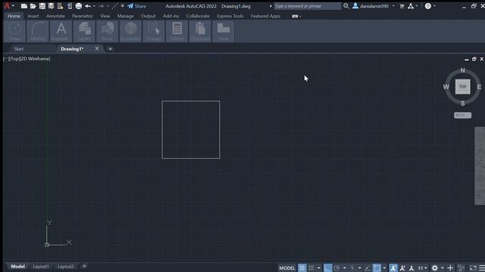Click the Open file folder icon
The height and width of the screenshot is (272, 485).
33,6
